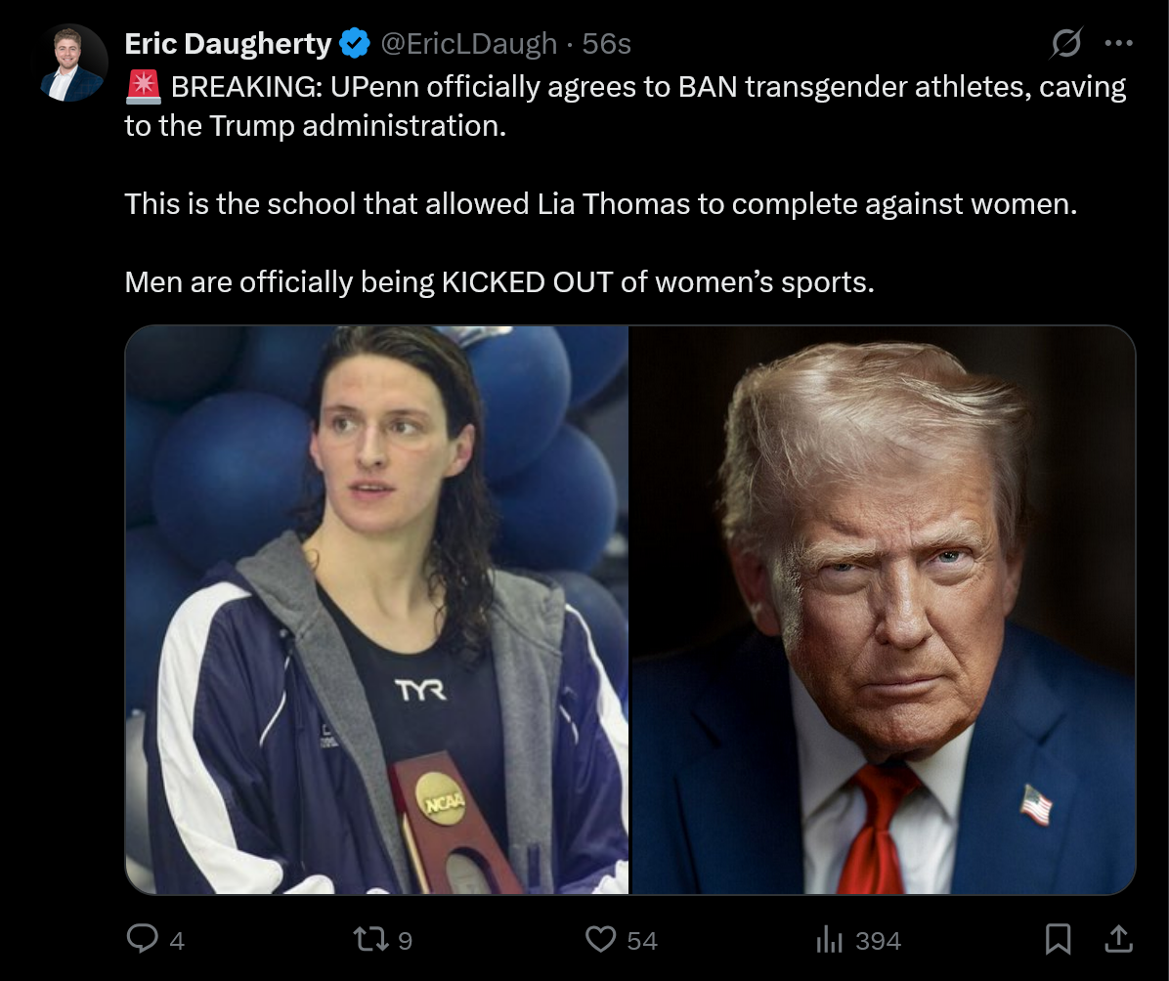Open the three-dot more options menu
The image size is (1169, 981).
coord(1118,43)
